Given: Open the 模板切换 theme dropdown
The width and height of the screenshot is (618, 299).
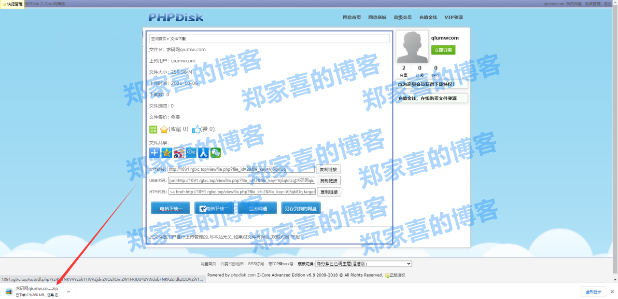Looking at the screenshot, I should tap(363, 264).
